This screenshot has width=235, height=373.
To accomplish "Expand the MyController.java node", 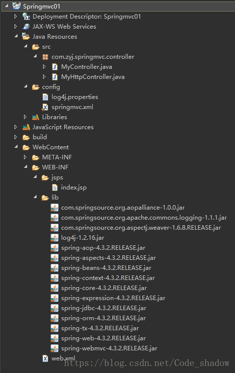I will click(x=44, y=67).
